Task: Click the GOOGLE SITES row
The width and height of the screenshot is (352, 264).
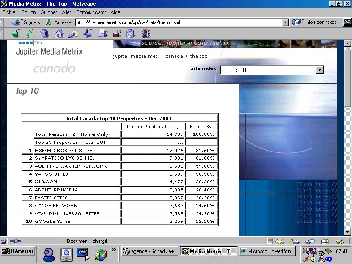Action: pyautogui.click(x=120, y=221)
